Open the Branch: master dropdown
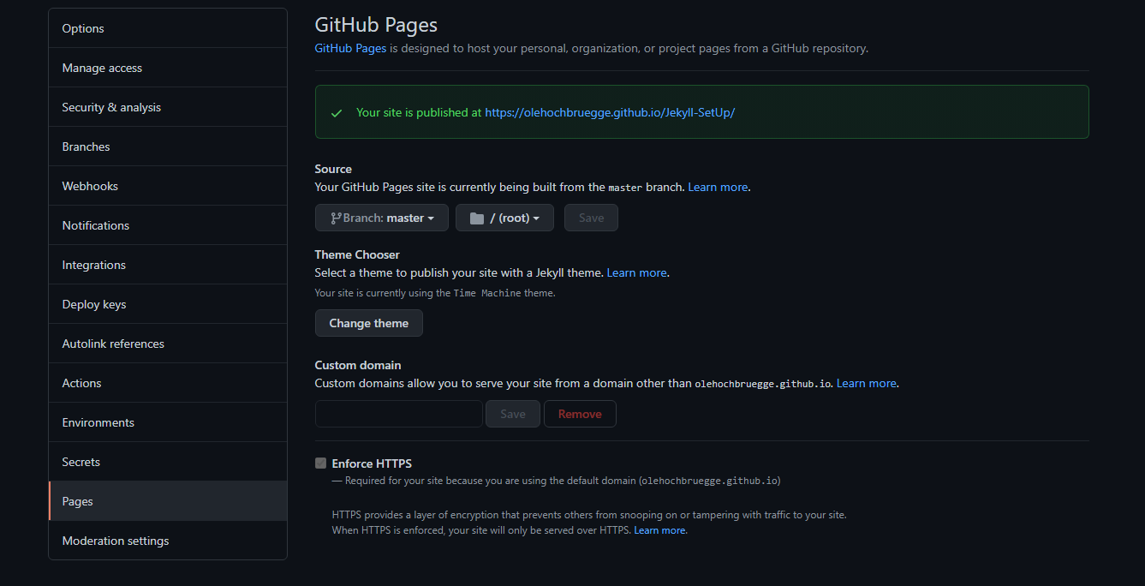The width and height of the screenshot is (1145, 586). [382, 218]
